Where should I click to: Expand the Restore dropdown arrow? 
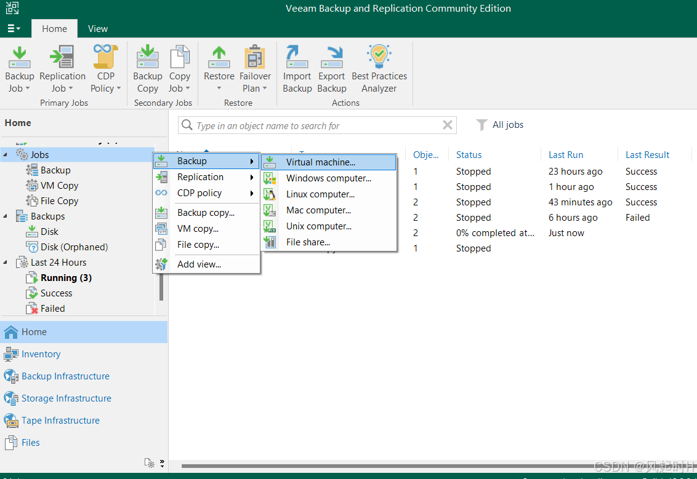219,89
